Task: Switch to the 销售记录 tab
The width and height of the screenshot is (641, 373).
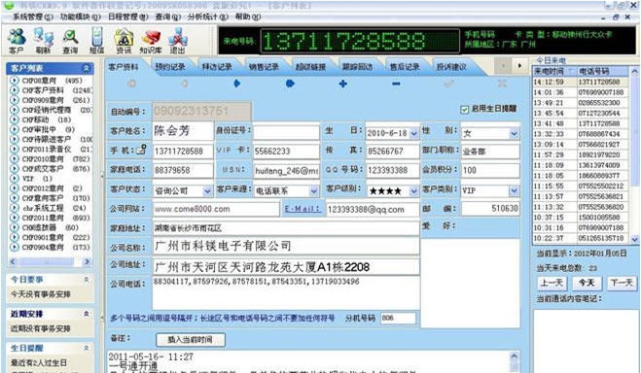Action: pos(264,67)
